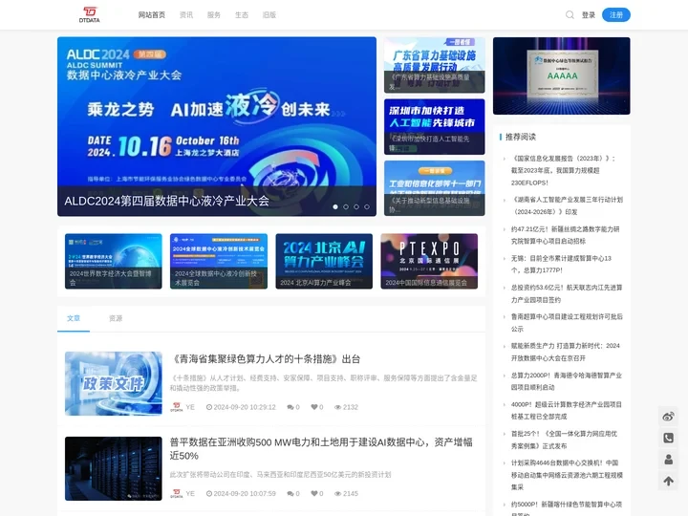Open 2024北京AI算力产业峰会 card
This screenshot has height=516, width=688.
tap(324, 261)
